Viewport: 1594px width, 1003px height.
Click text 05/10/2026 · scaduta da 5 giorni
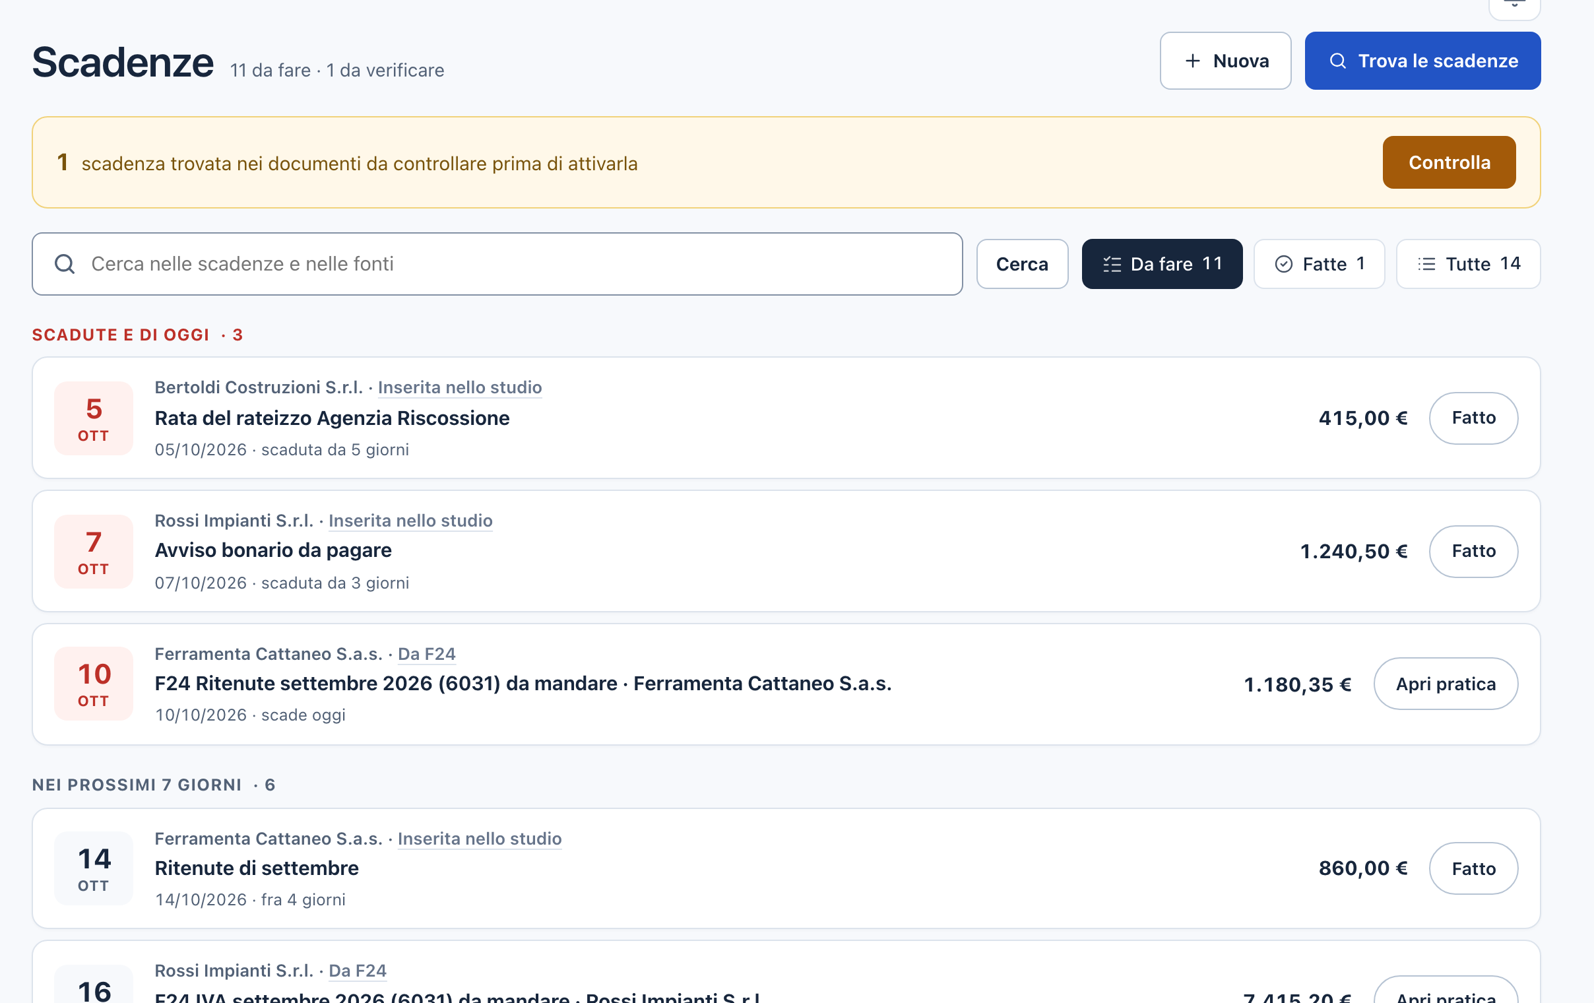coord(281,450)
